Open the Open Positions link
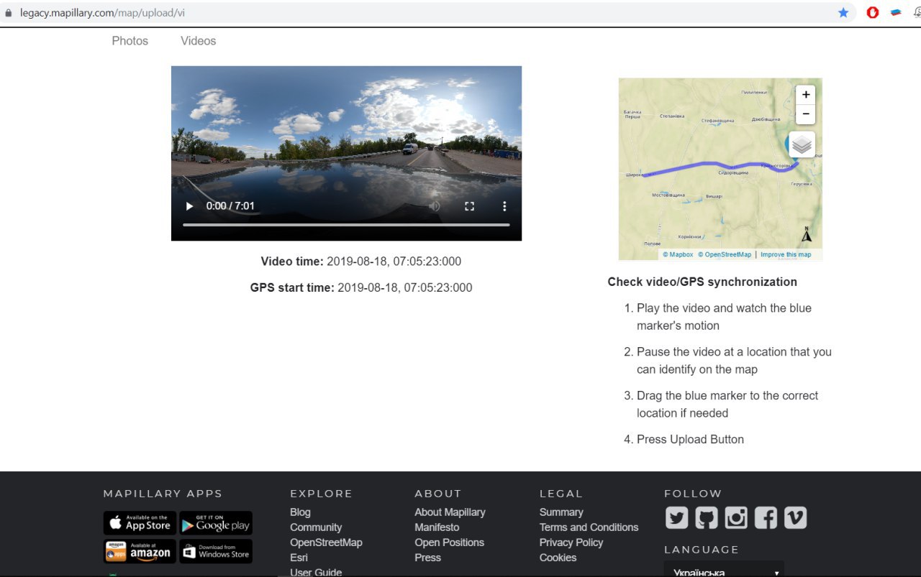 (x=449, y=543)
